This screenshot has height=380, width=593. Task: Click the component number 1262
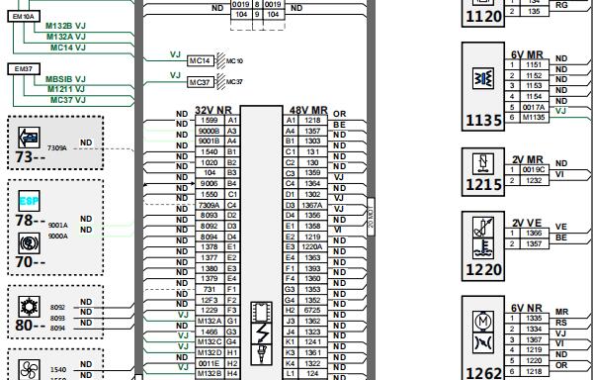click(x=483, y=372)
